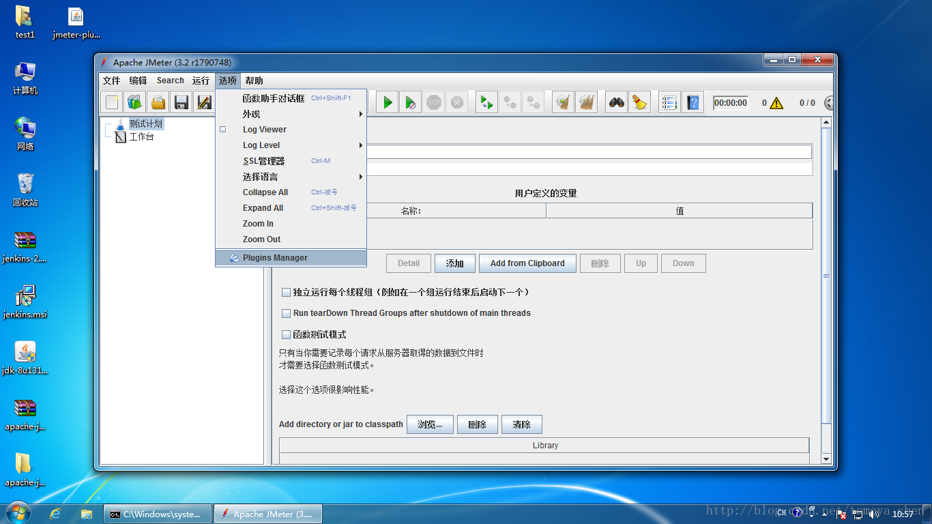
Task: Expand the Log Level submenu
Action: 291,145
